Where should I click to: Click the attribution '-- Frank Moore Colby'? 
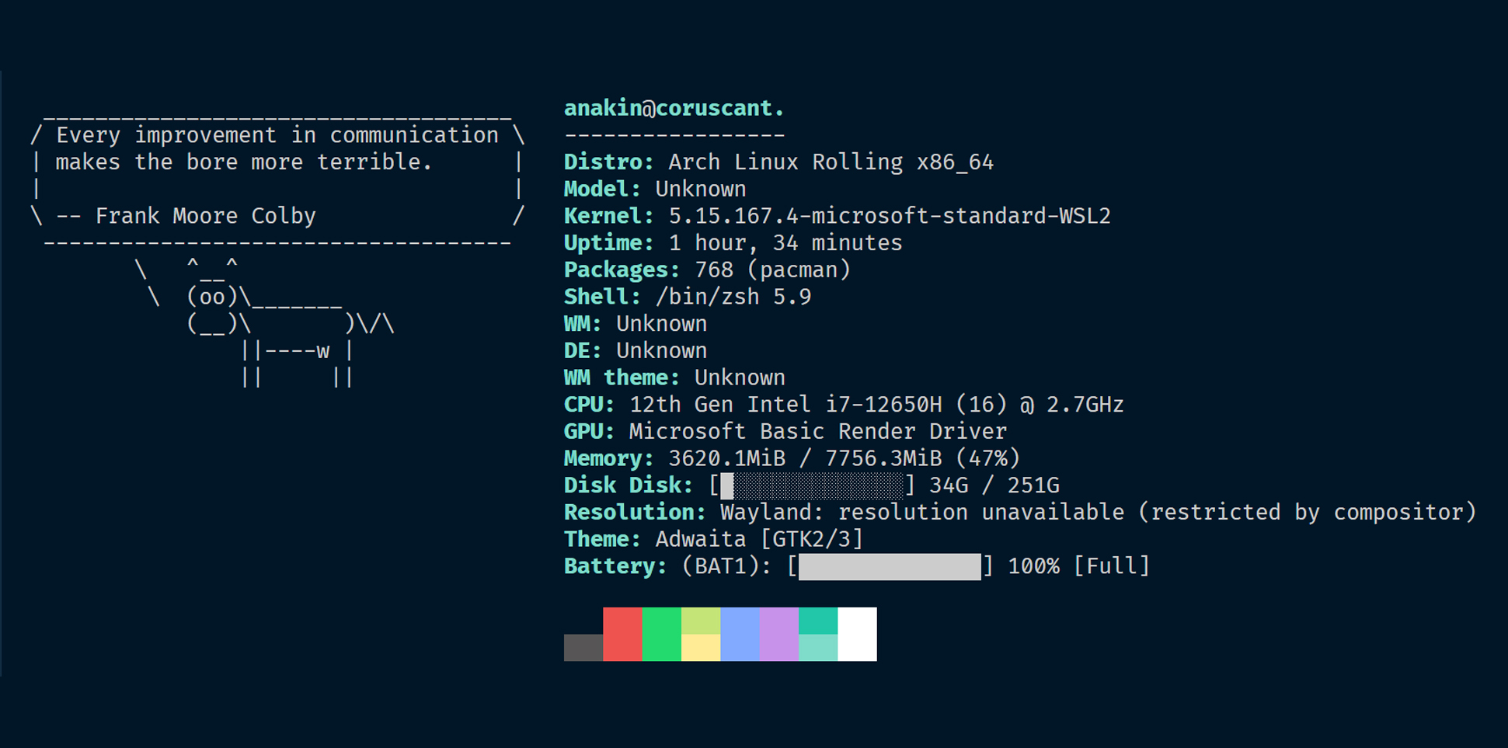click(x=186, y=216)
